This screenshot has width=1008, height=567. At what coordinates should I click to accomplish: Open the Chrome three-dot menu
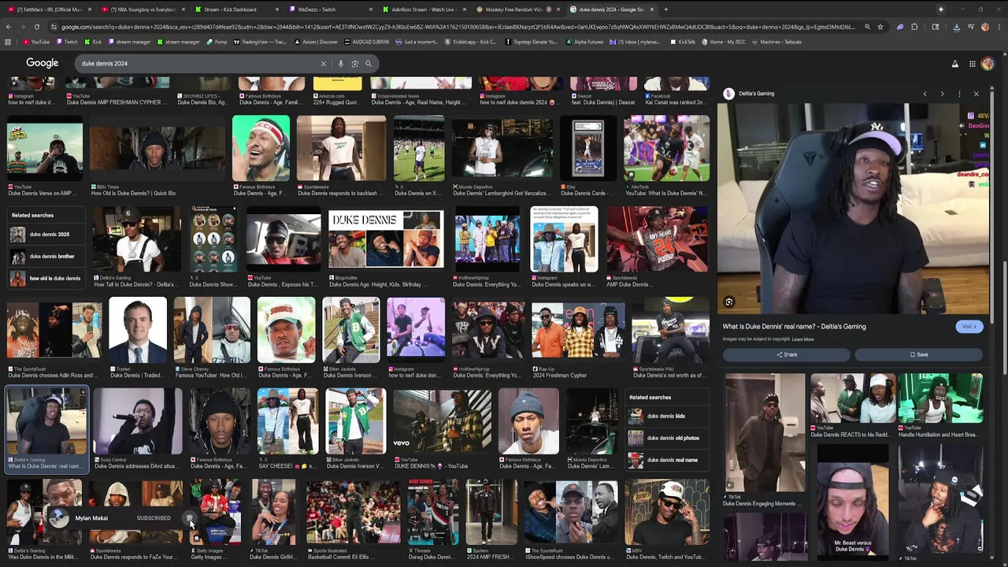pyautogui.click(x=999, y=27)
